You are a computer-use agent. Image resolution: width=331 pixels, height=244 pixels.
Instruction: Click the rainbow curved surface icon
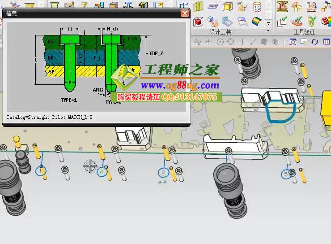pyautogui.click(x=256, y=22)
